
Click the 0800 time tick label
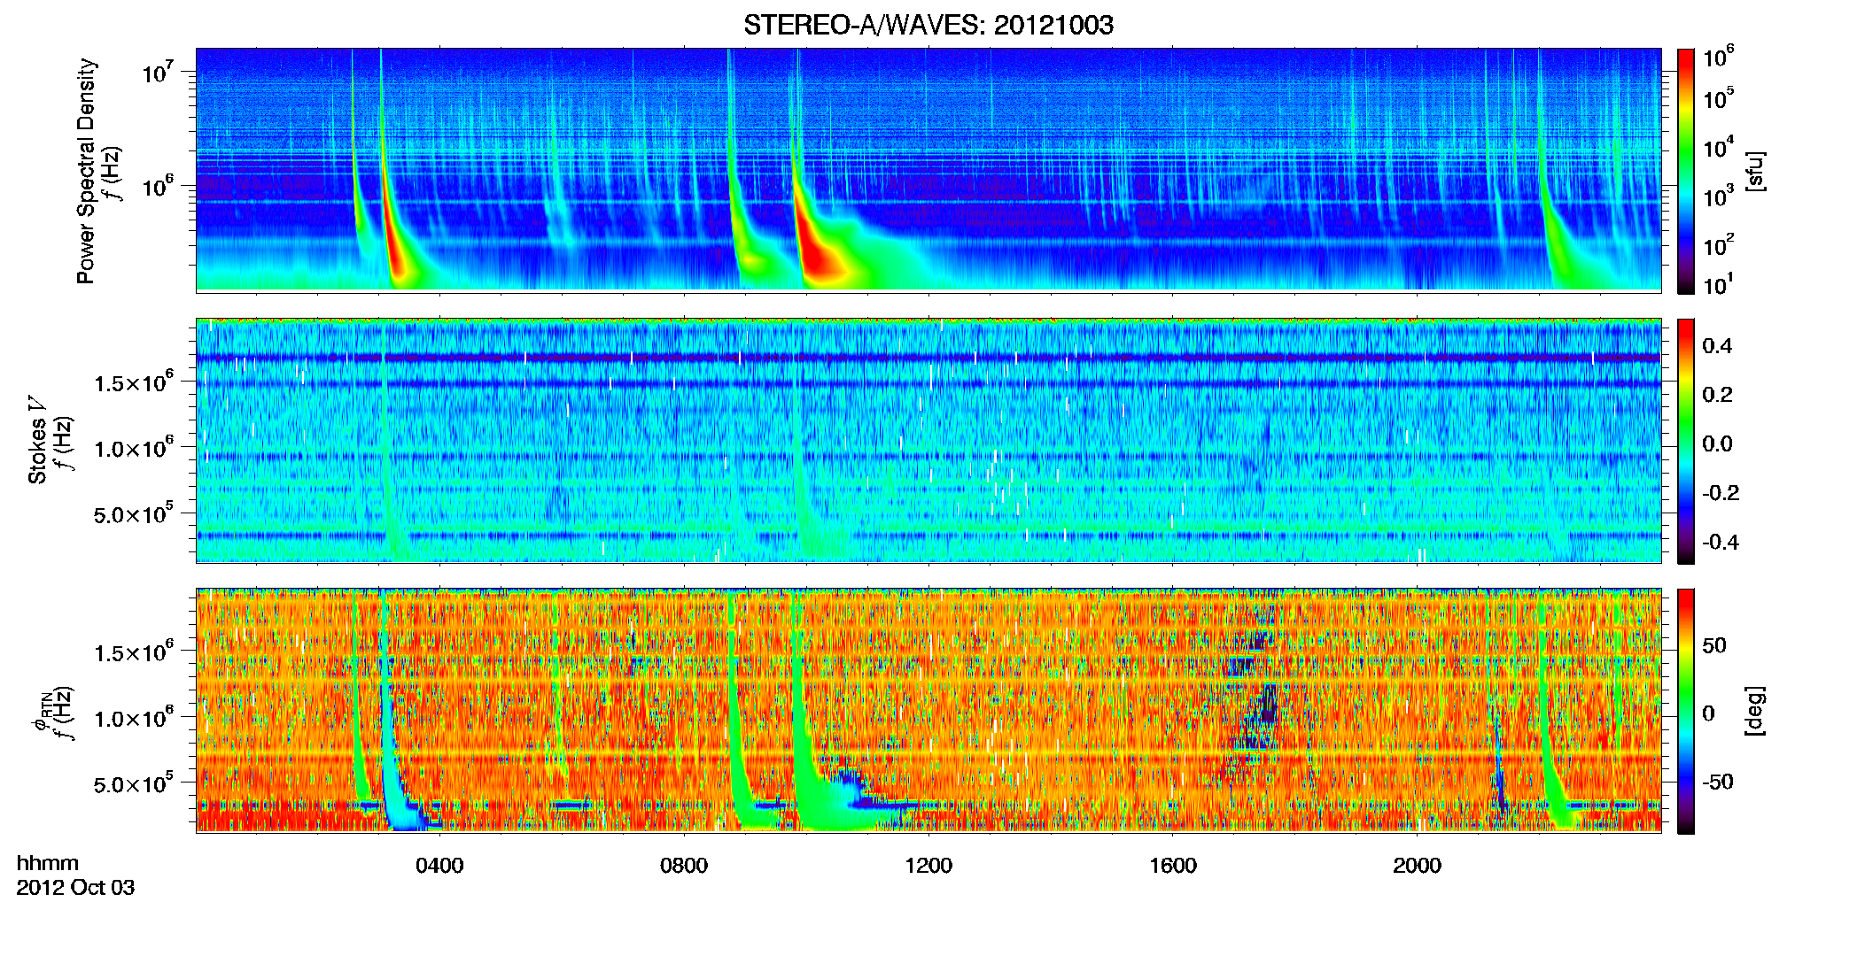point(684,866)
